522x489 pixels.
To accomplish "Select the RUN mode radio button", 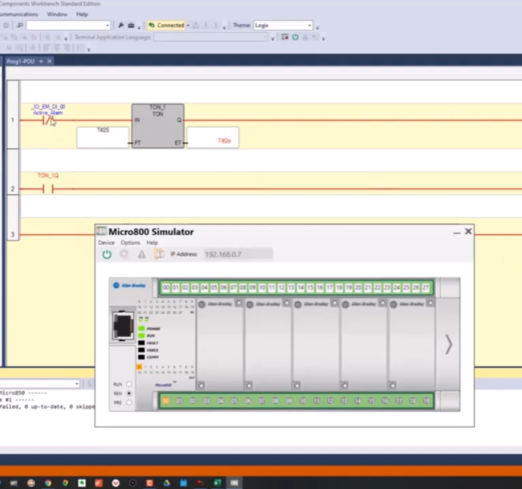I will pyautogui.click(x=129, y=384).
